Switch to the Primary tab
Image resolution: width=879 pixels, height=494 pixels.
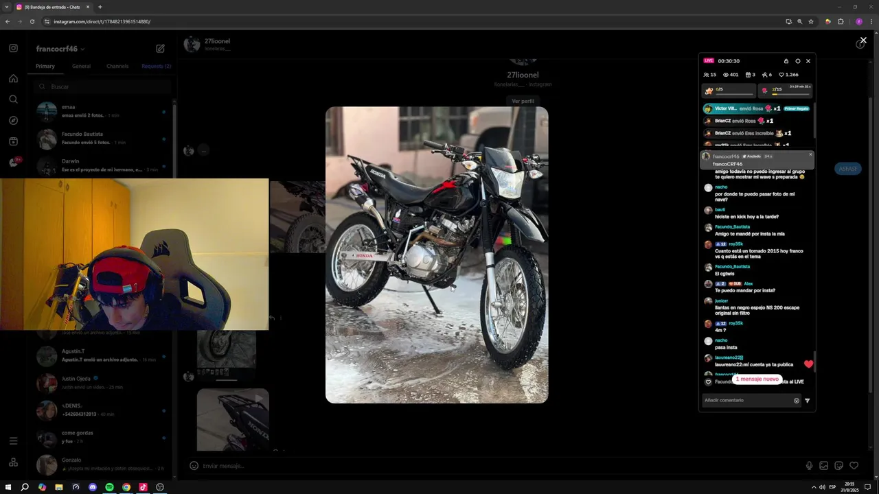click(45, 67)
